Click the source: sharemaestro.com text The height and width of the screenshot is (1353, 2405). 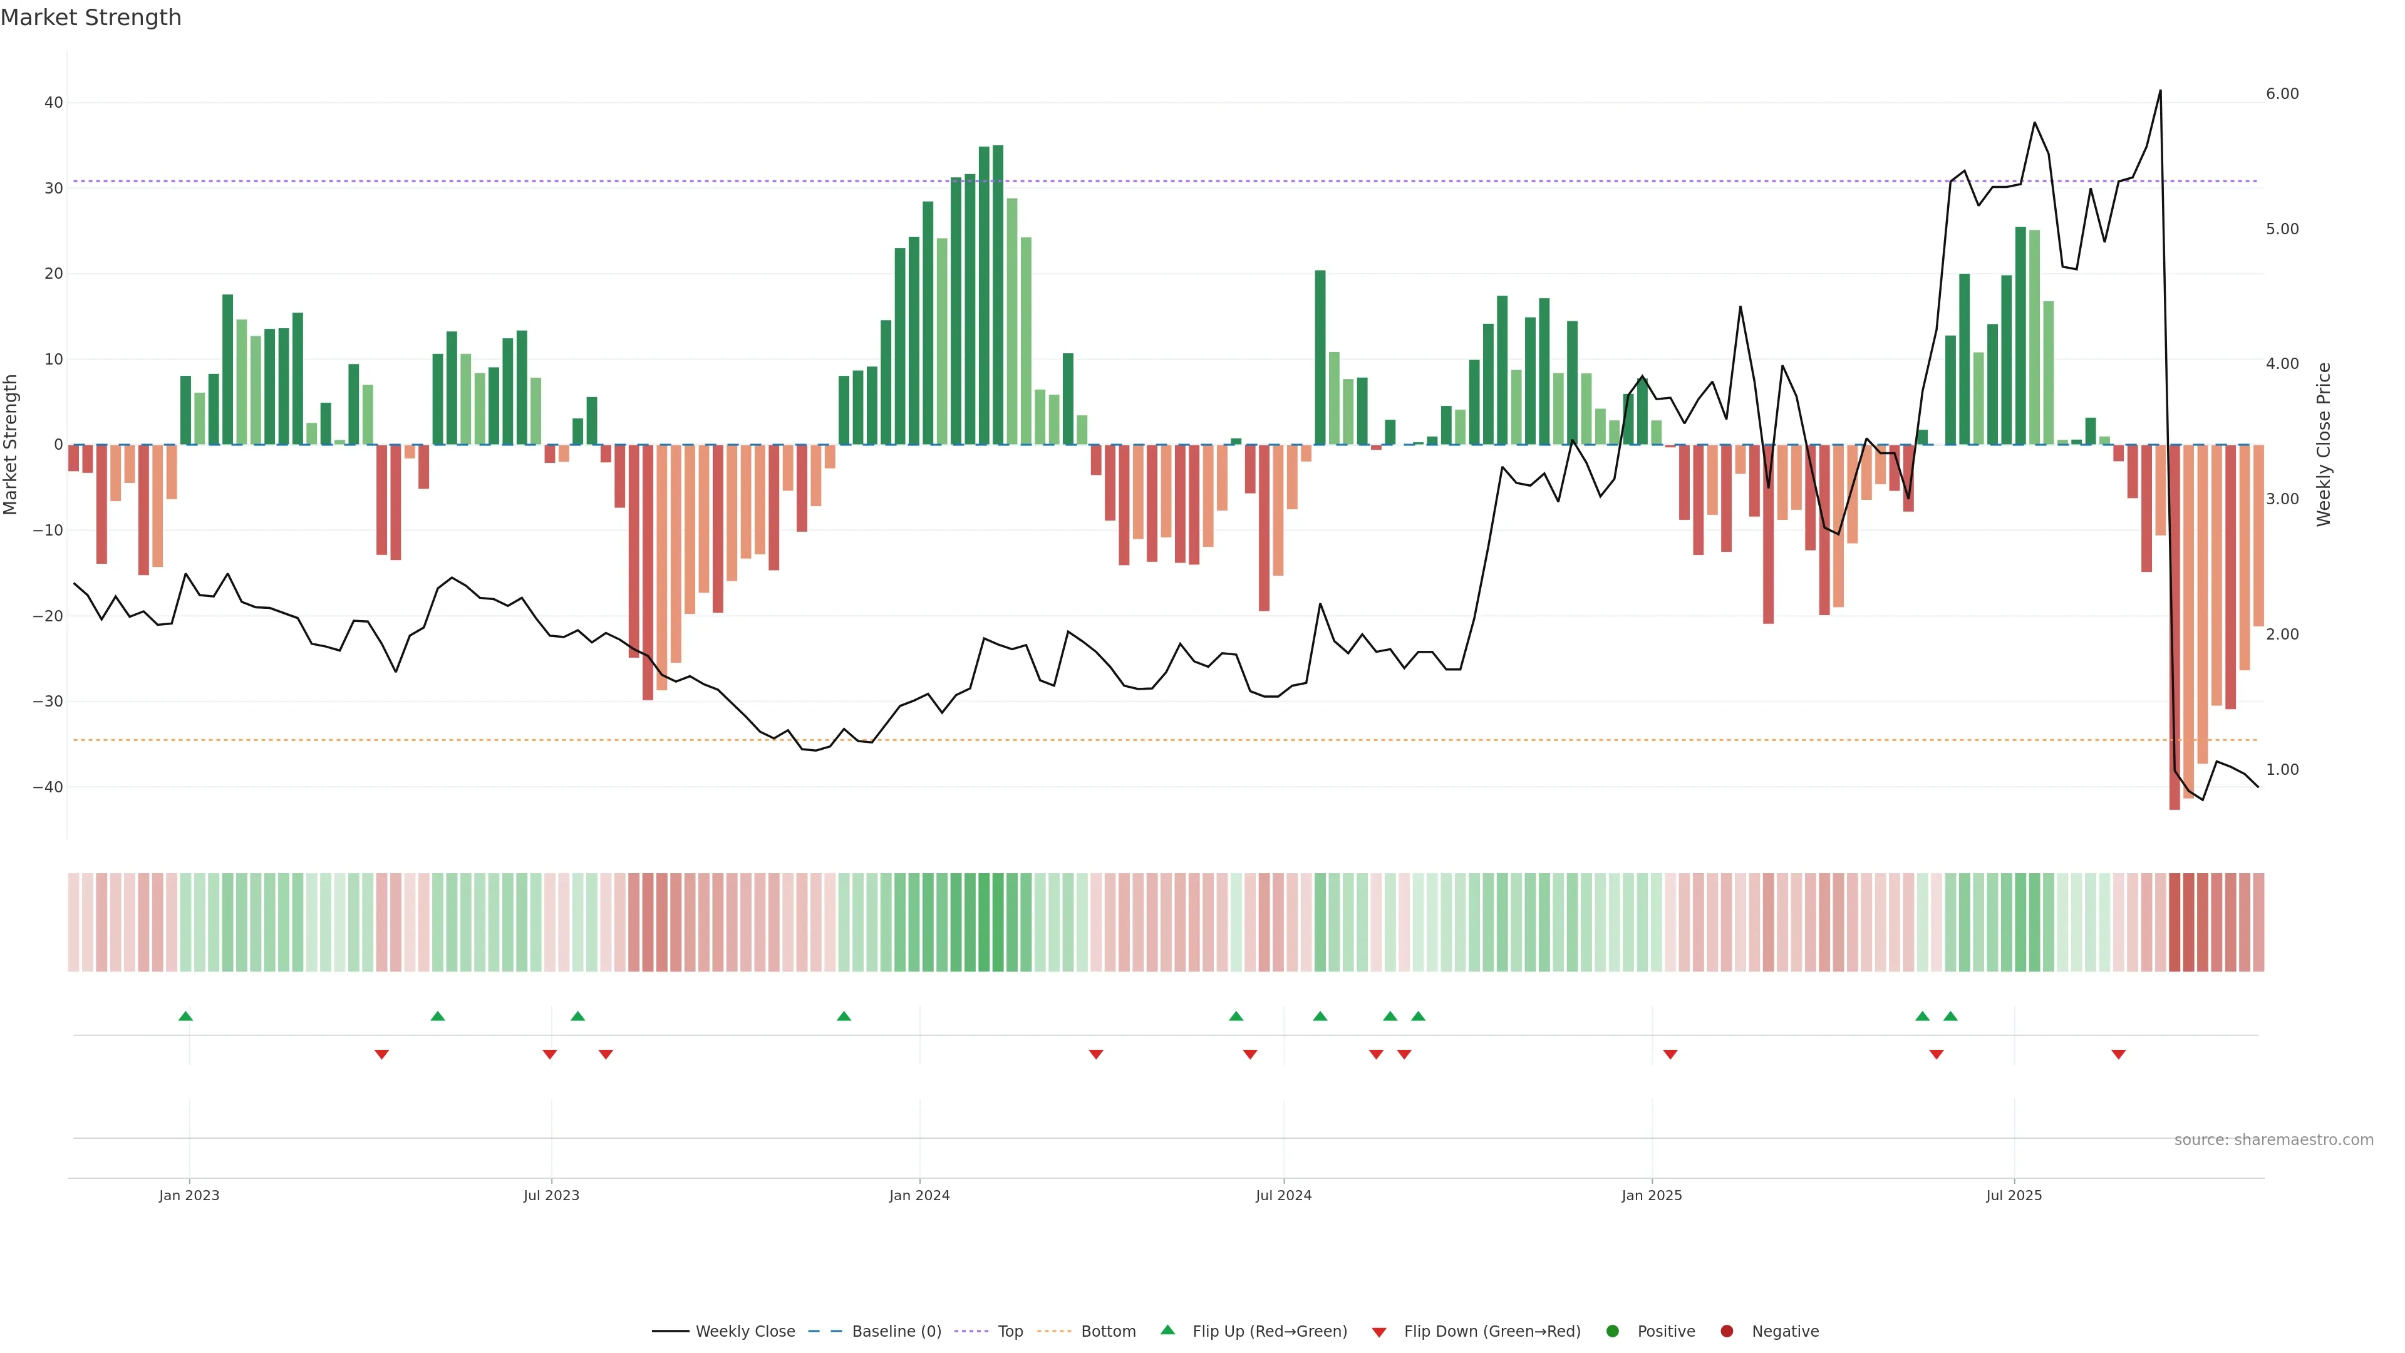coord(2273,1140)
